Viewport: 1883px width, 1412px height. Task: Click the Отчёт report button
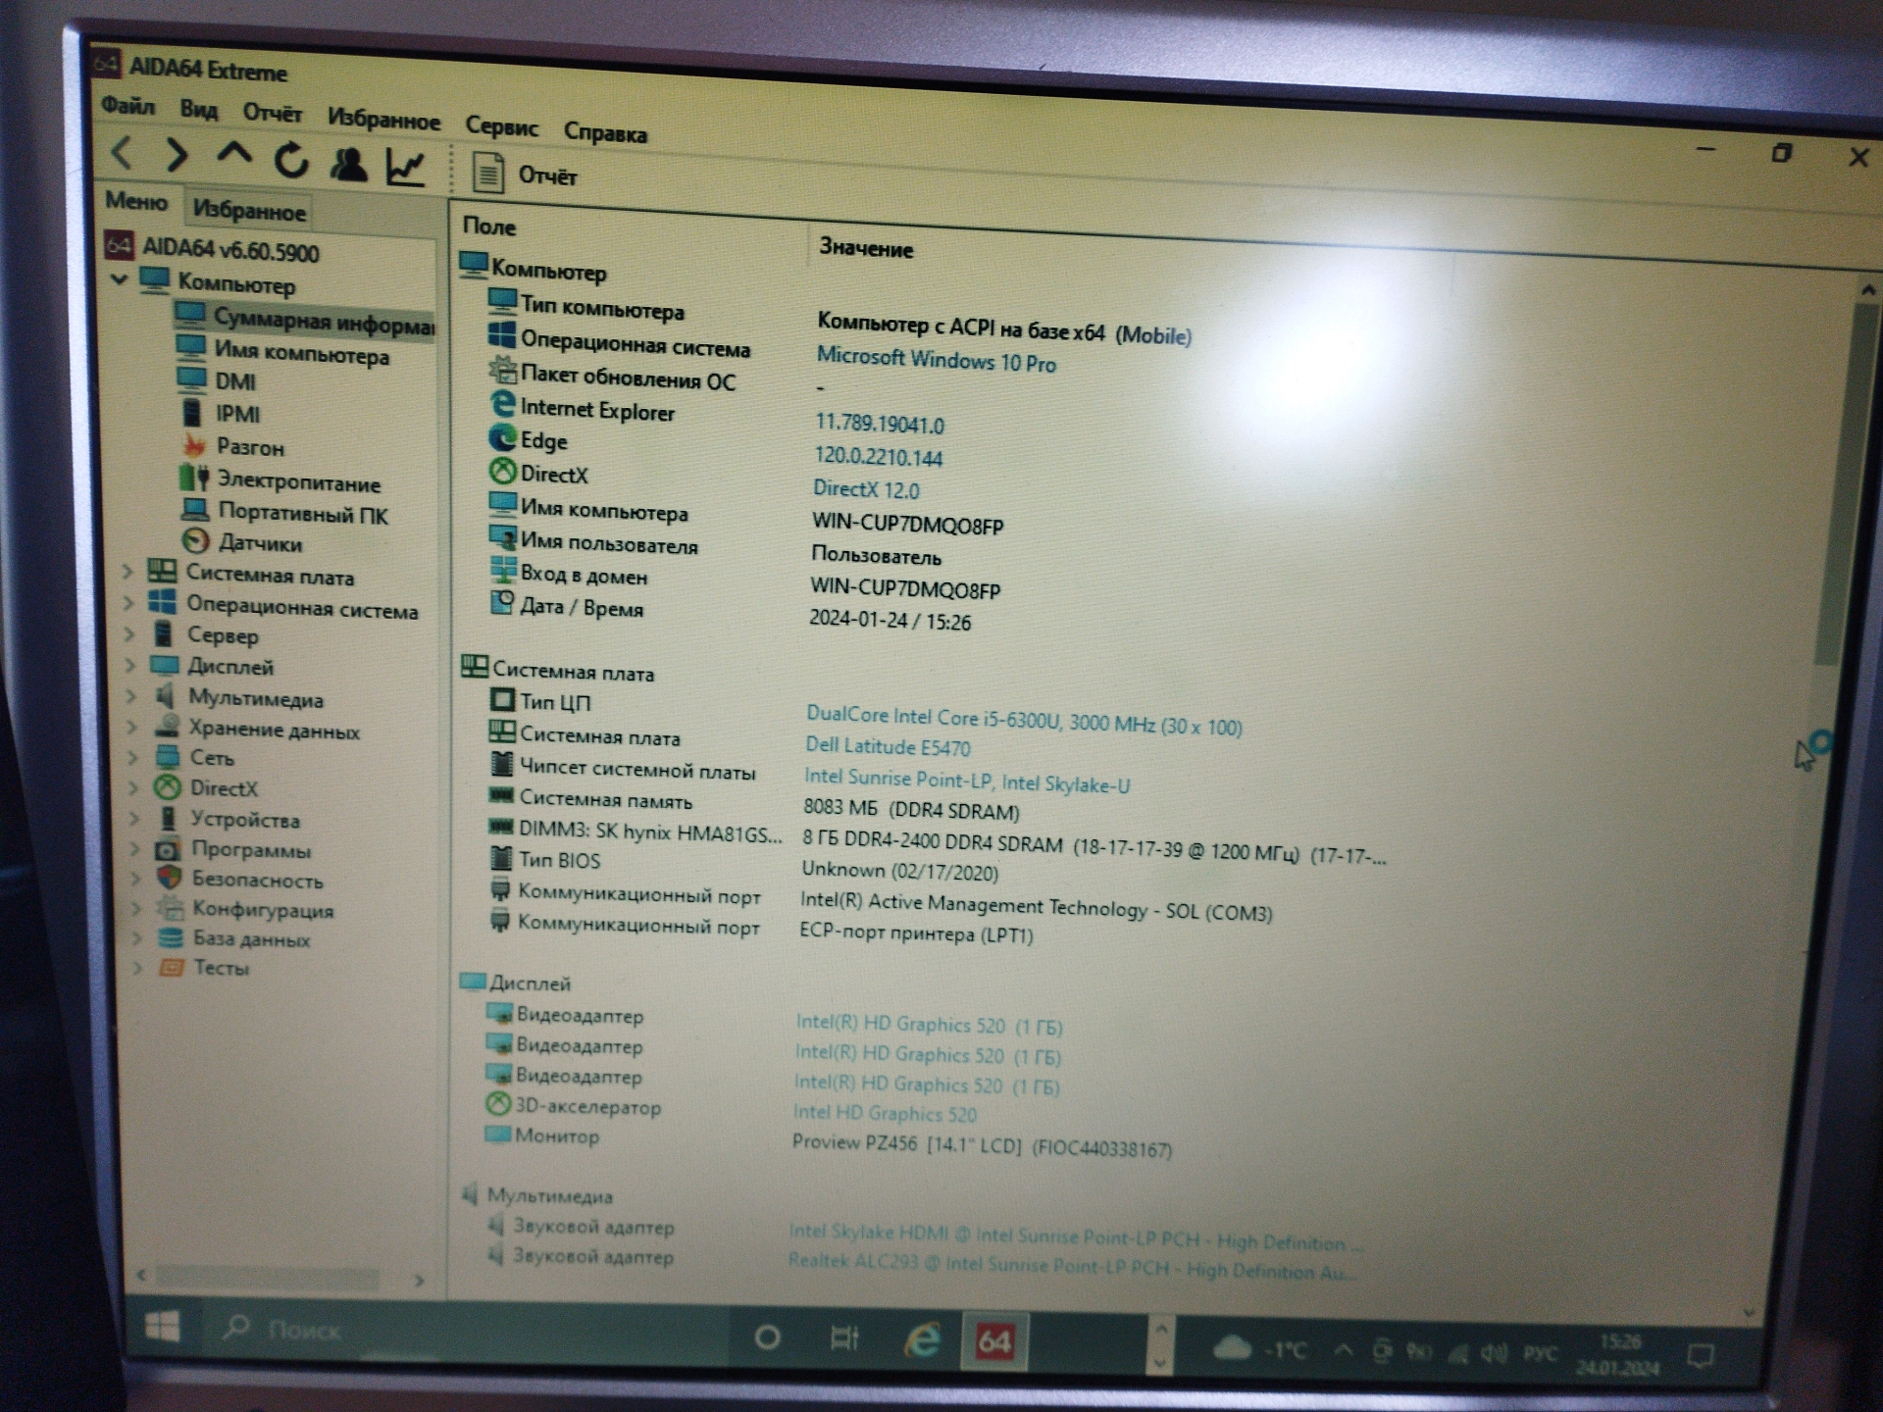pyautogui.click(x=525, y=174)
